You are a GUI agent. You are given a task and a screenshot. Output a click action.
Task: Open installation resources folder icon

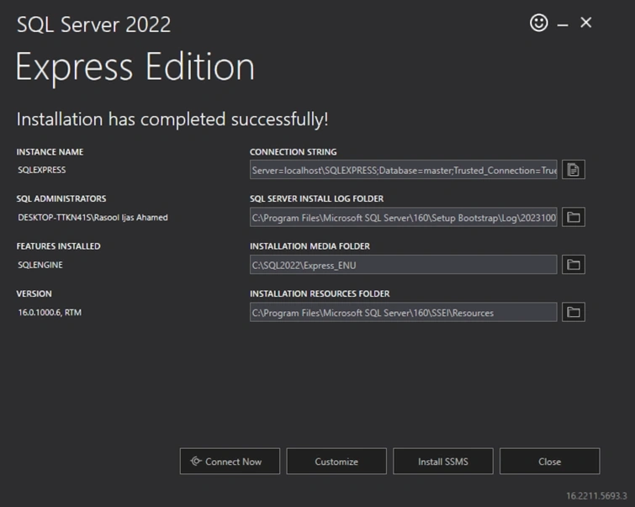pyautogui.click(x=573, y=312)
